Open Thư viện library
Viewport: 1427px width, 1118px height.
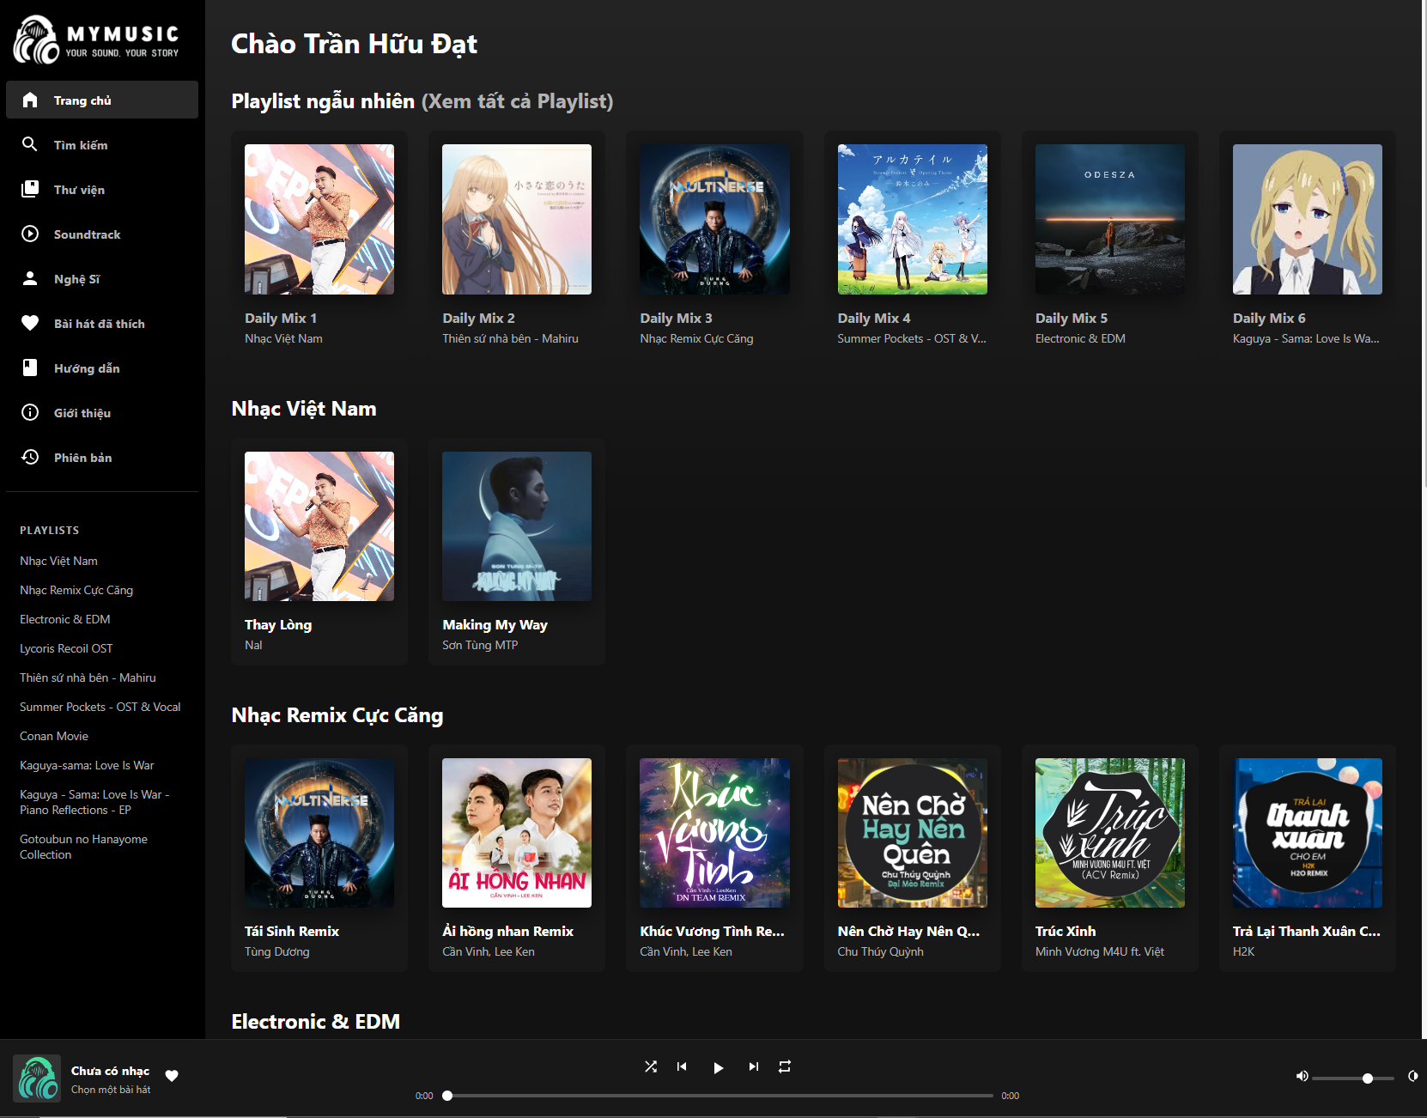(x=102, y=189)
